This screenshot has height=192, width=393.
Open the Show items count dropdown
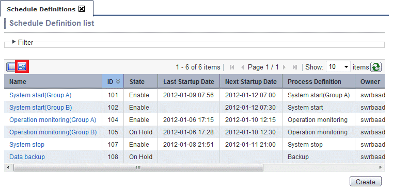point(338,67)
